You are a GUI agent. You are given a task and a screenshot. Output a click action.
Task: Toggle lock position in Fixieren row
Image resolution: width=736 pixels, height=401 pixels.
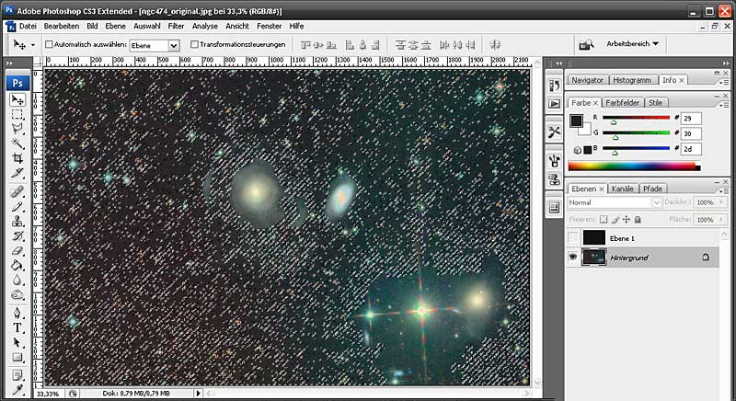pos(627,219)
